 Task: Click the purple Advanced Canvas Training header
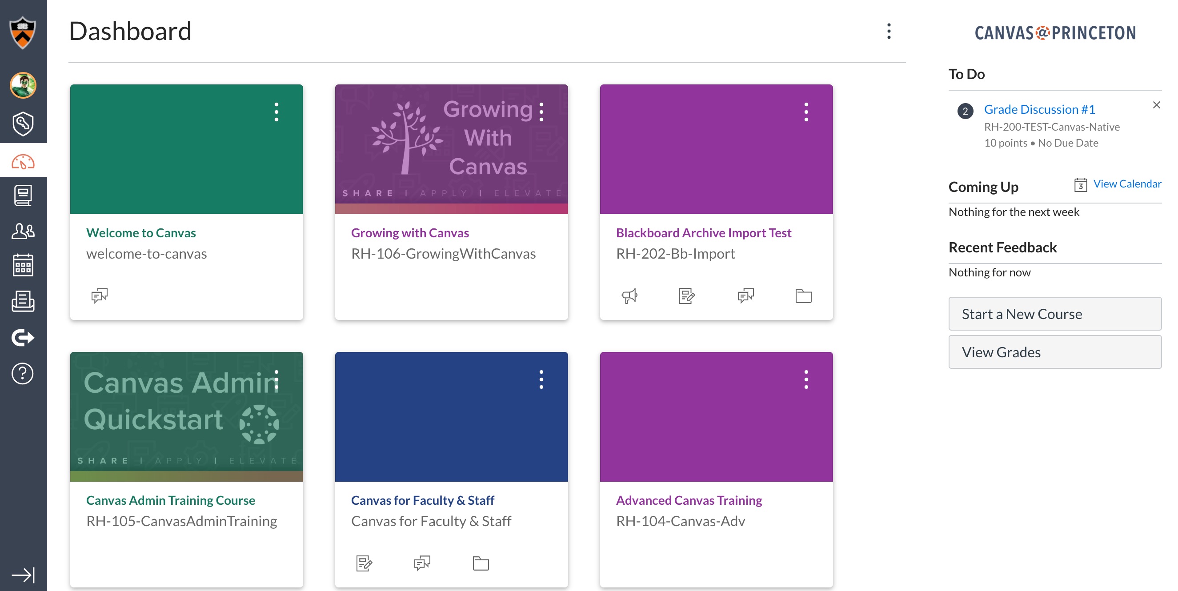[716, 416]
